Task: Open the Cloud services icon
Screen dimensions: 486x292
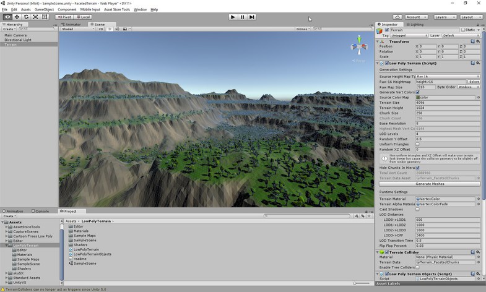Action: tap(397, 17)
